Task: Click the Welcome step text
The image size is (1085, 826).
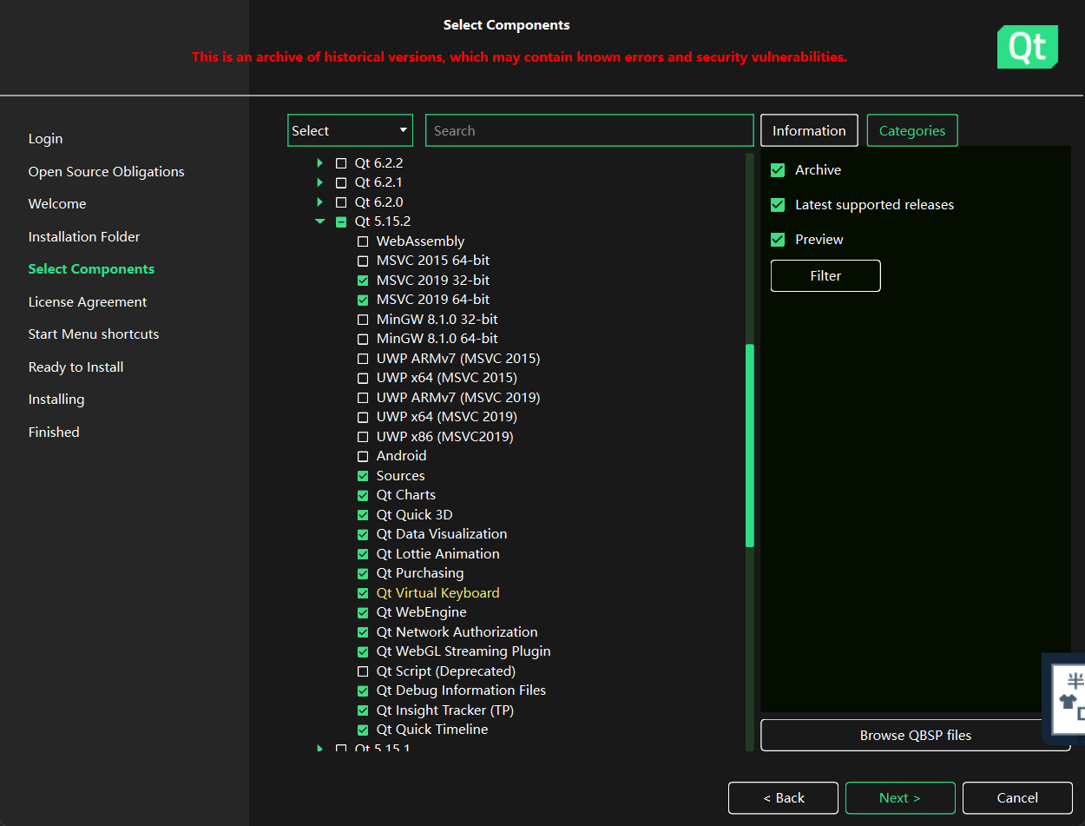Action: [x=57, y=204]
